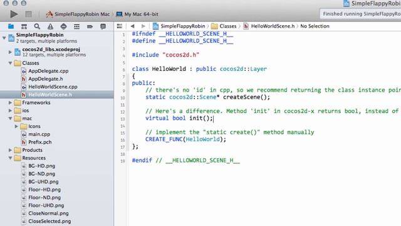Screen dimensions: 401x226
Task: Click the Finished running status display
Action: pyautogui.click(x=361, y=14)
